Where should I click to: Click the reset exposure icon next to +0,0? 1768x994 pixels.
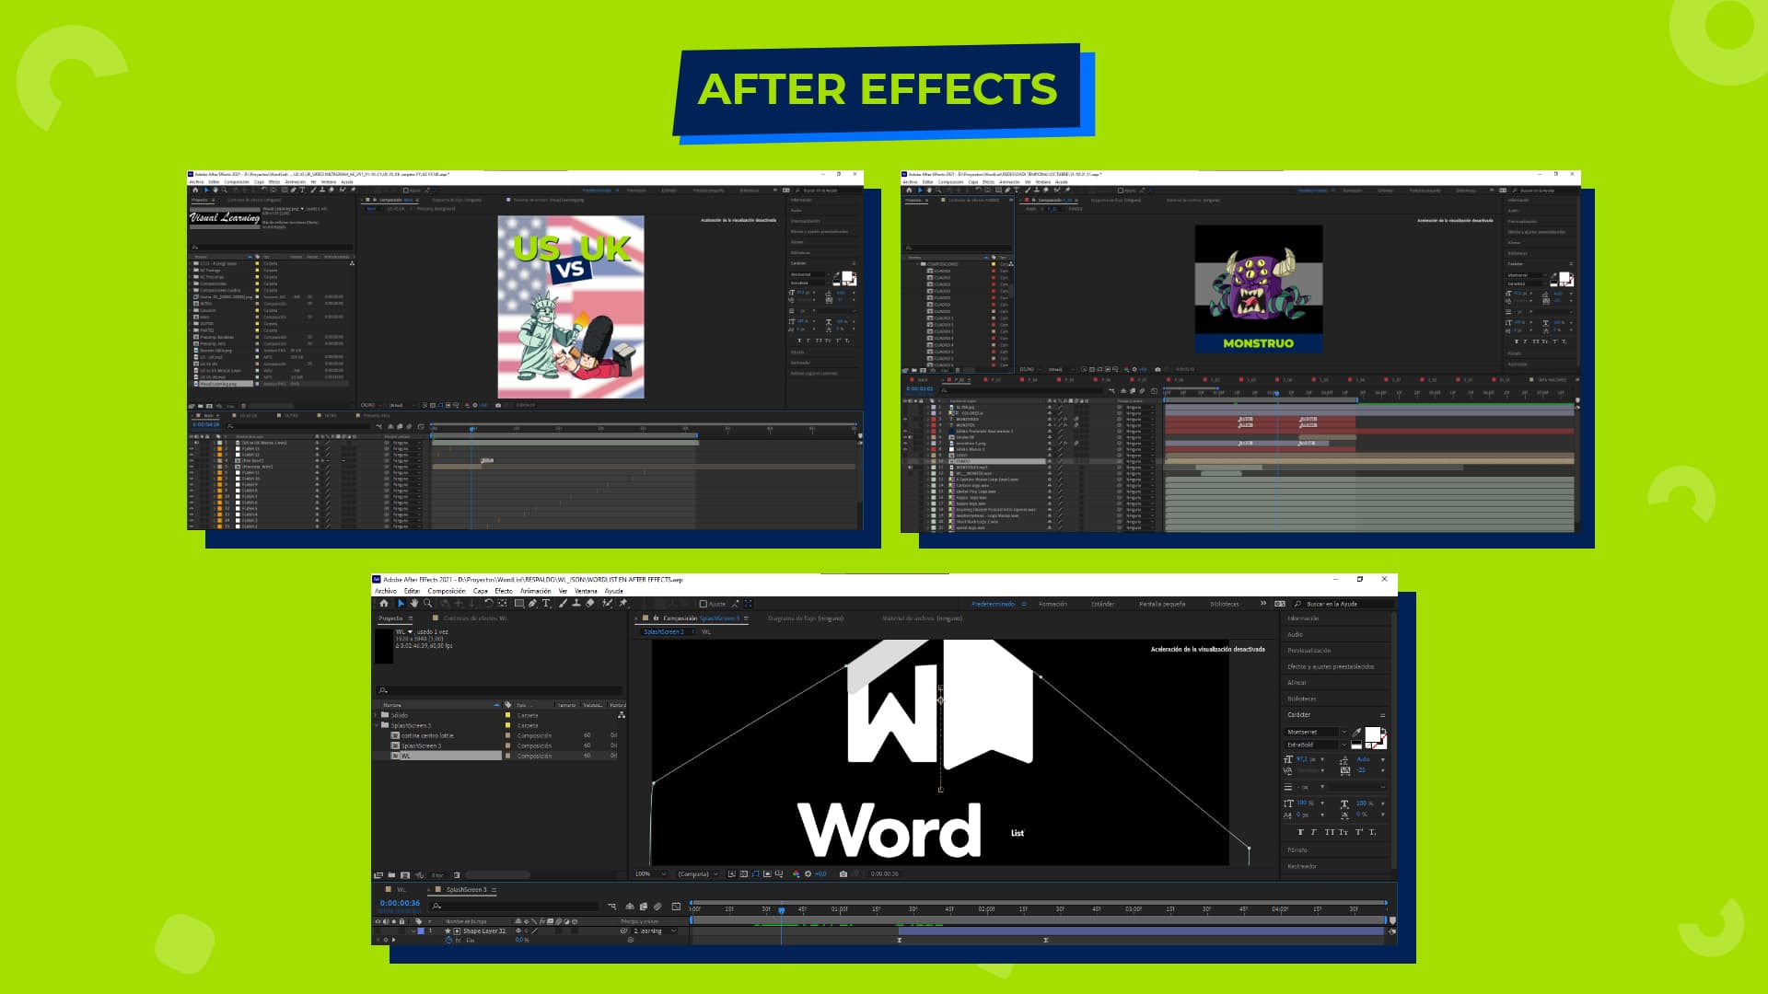(x=808, y=874)
